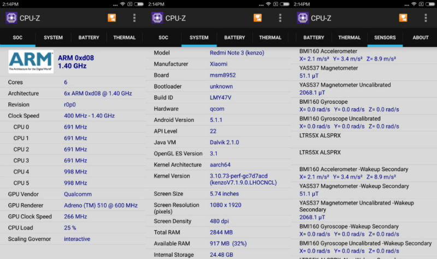Tap Screen Density '480 dpi'

point(220,221)
